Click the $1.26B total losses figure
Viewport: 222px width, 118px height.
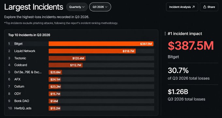coord(178,92)
